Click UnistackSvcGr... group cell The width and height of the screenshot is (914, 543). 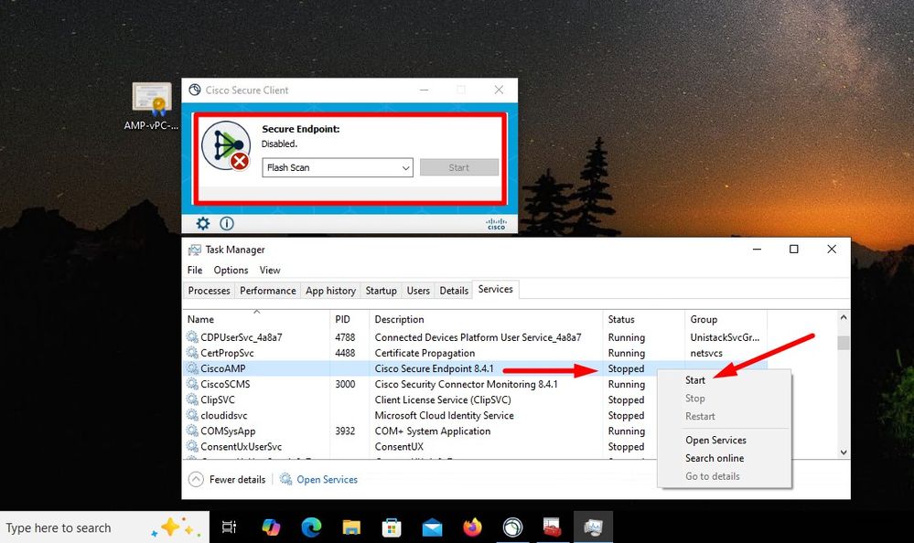pyautogui.click(x=725, y=337)
